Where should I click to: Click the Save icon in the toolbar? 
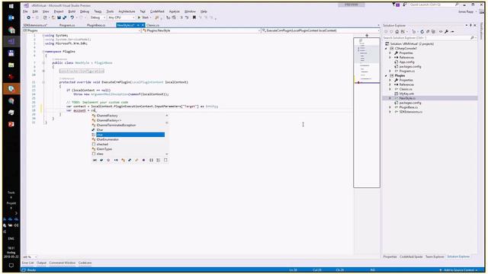point(59,18)
